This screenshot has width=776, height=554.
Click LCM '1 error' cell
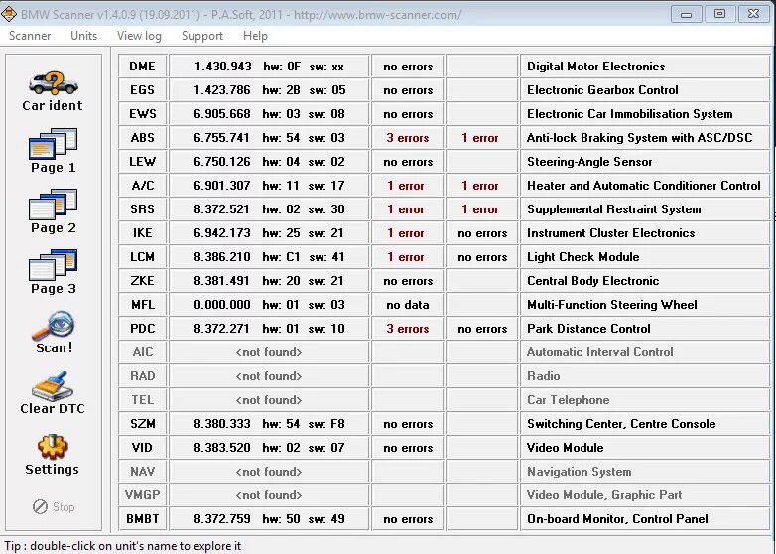408,257
